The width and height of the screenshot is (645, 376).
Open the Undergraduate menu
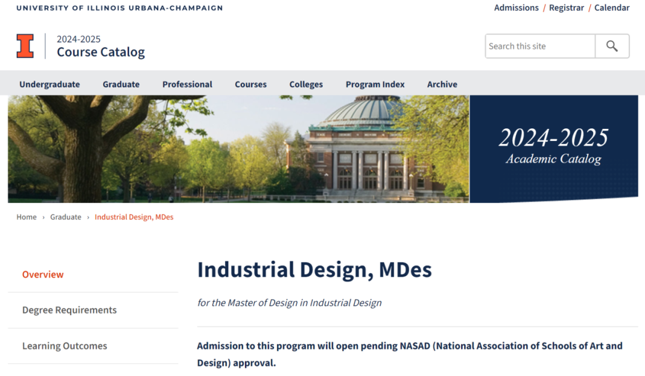pos(50,84)
